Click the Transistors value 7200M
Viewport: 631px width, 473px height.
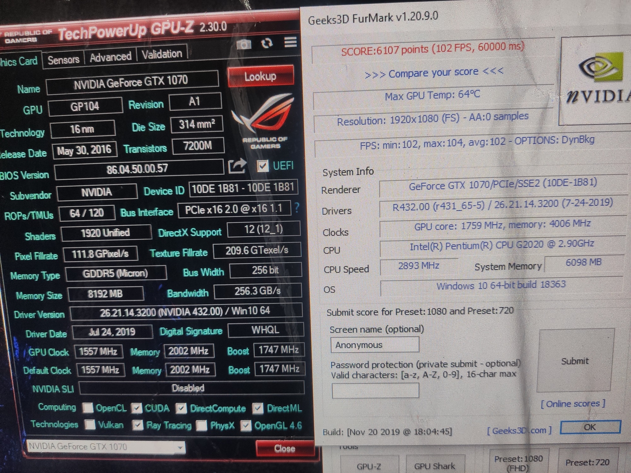(x=198, y=146)
